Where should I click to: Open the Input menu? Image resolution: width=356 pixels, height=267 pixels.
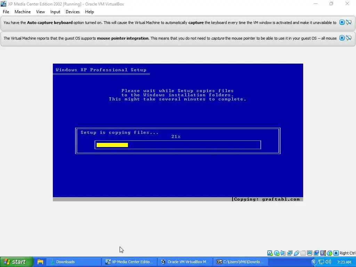point(55,12)
